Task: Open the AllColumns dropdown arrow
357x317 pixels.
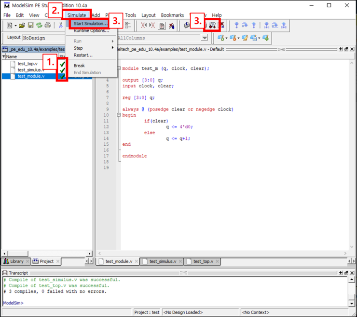Action: 205,38
